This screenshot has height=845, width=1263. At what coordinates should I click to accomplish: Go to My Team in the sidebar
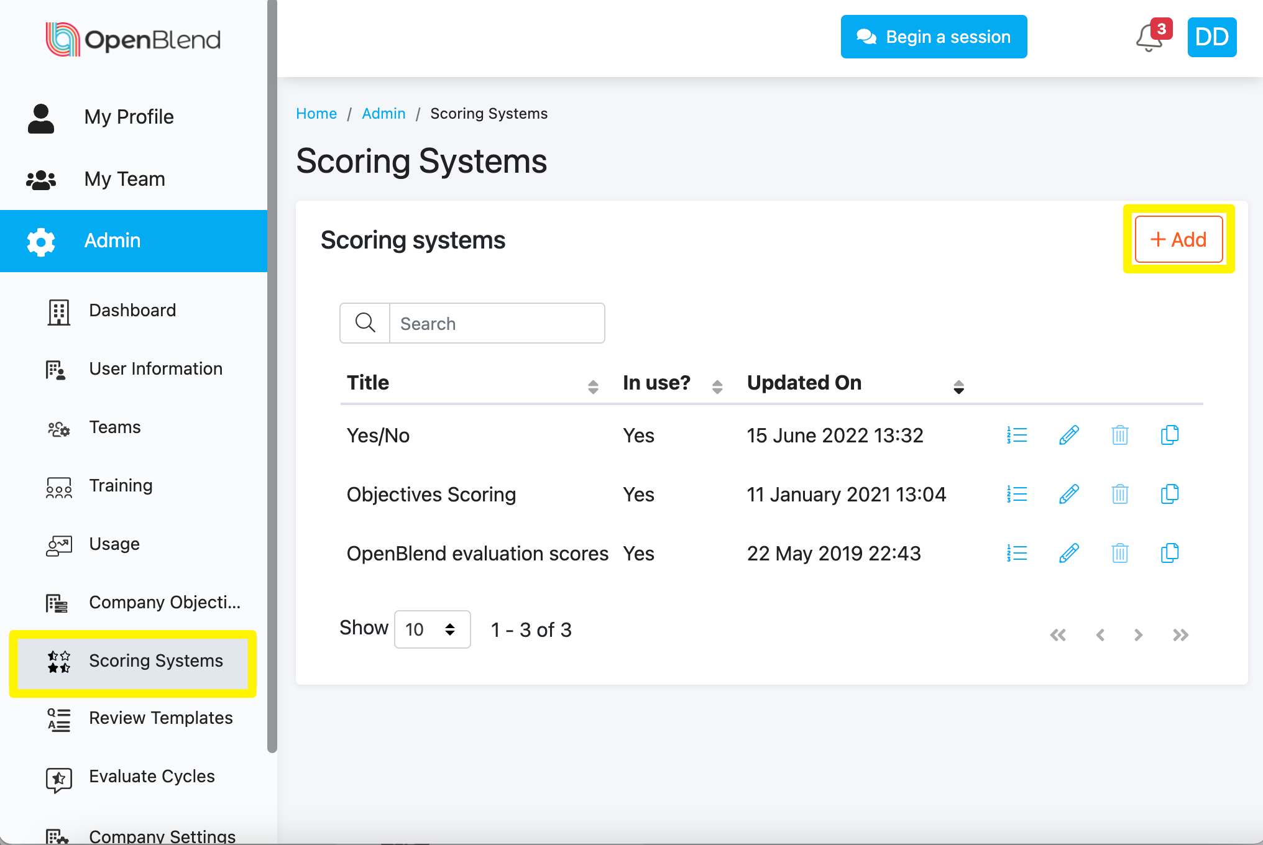pyautogui.click(x=124, y=180)
